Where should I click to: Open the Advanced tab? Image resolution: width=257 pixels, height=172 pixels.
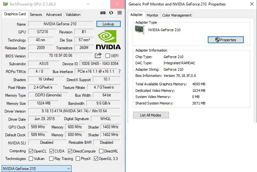pos(54,15)
